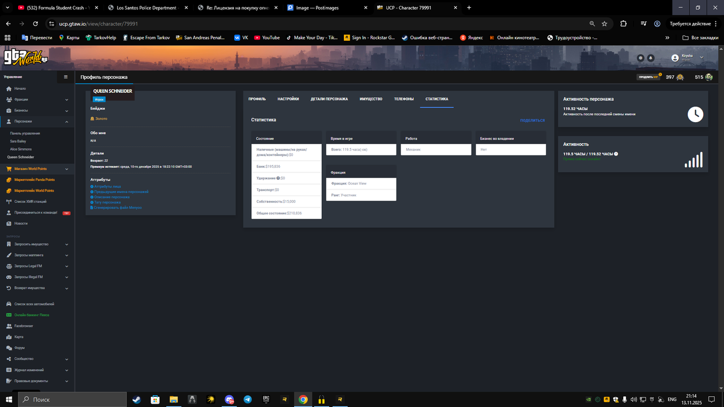Viewport: 724px width, 407px height.
Task: Open Онлайн банкинг Fleeca
Action: [32, 315]
